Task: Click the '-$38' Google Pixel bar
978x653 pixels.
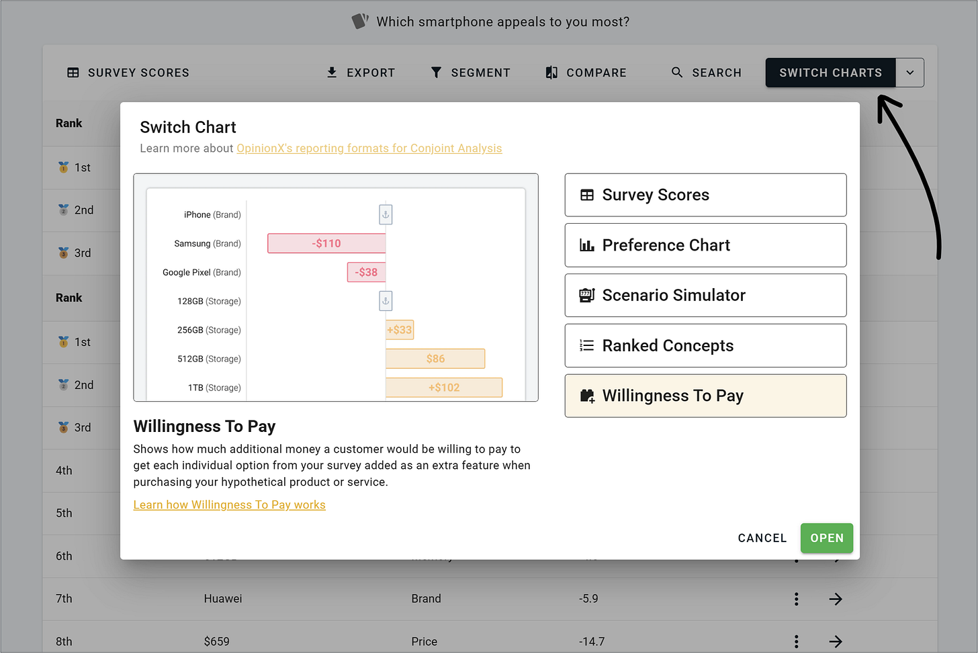Action: pos(367,272)
